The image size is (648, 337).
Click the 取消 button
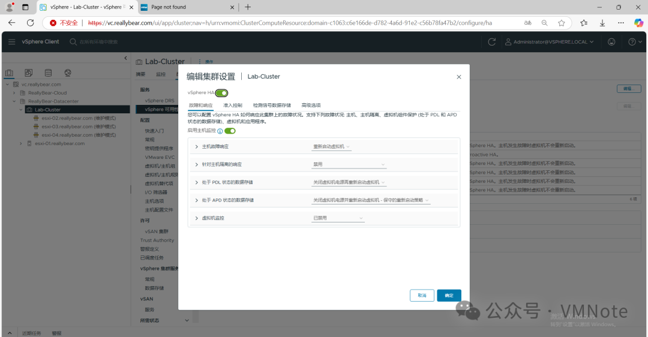(x=422, y=295)
